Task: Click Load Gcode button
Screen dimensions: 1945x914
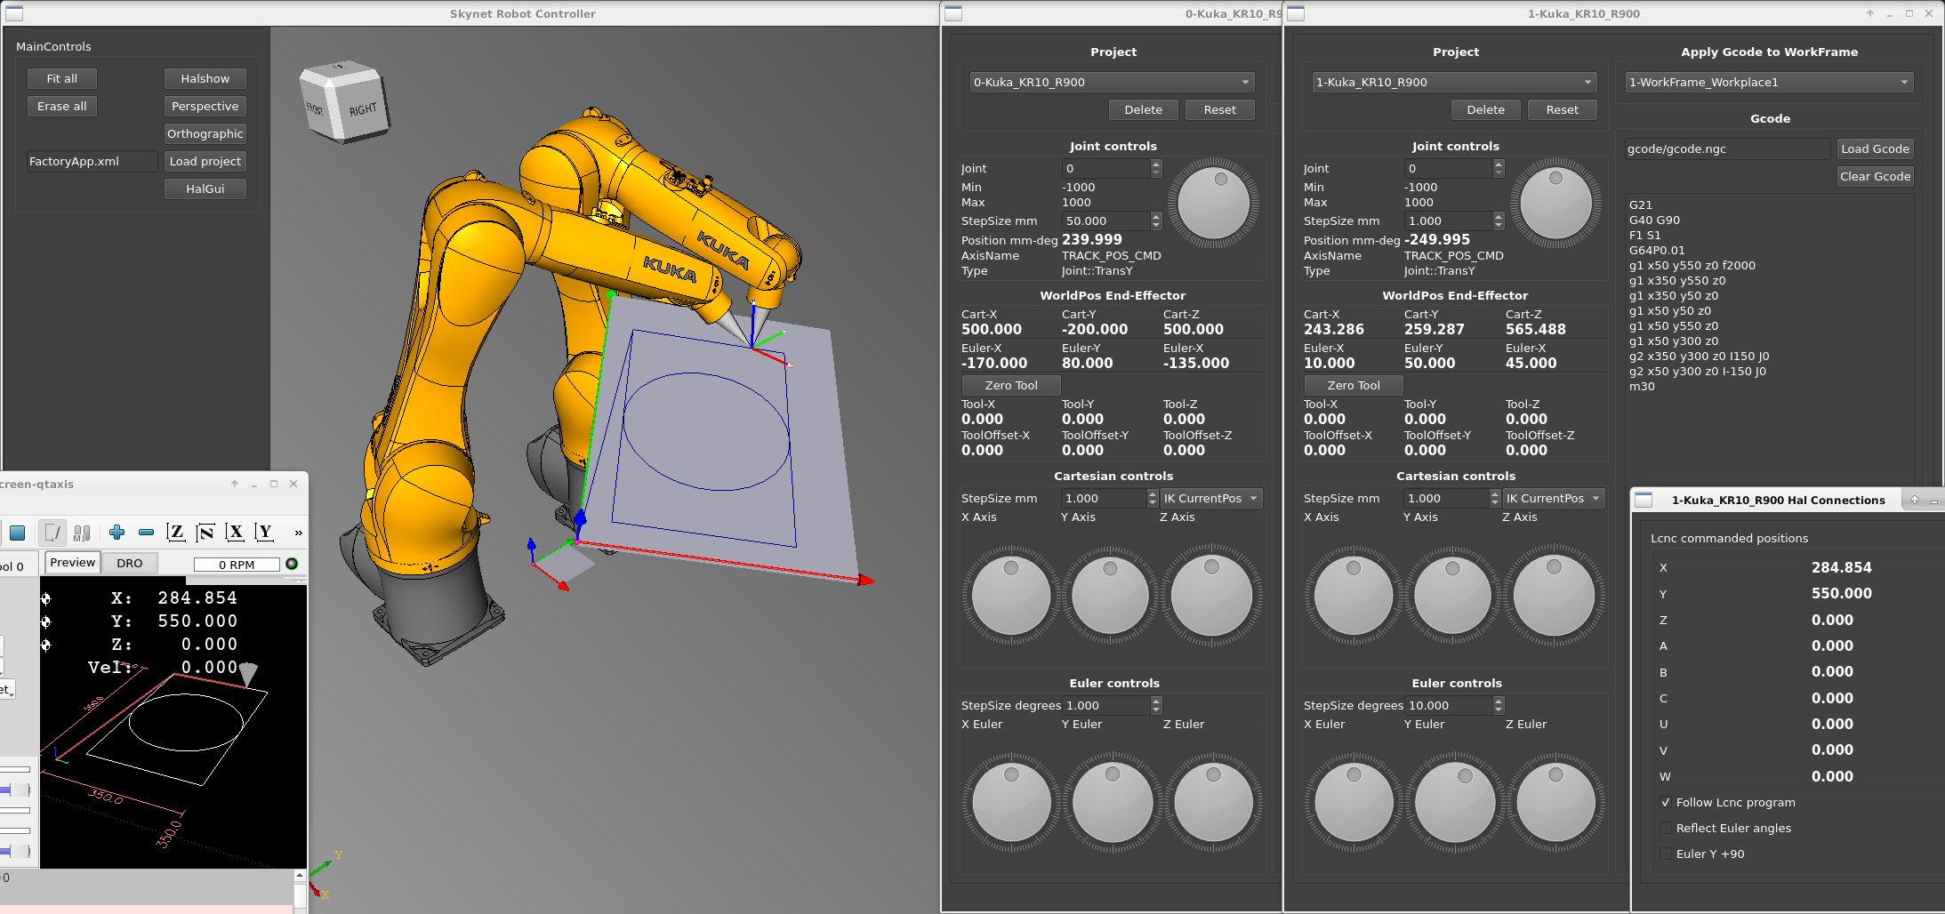Action: coord(1875,148)
